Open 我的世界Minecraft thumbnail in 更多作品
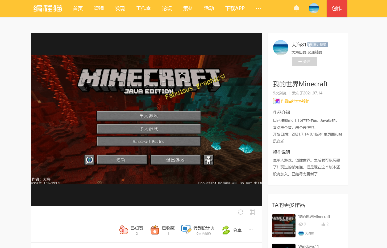The image size is (387, 248). (284, 226)
